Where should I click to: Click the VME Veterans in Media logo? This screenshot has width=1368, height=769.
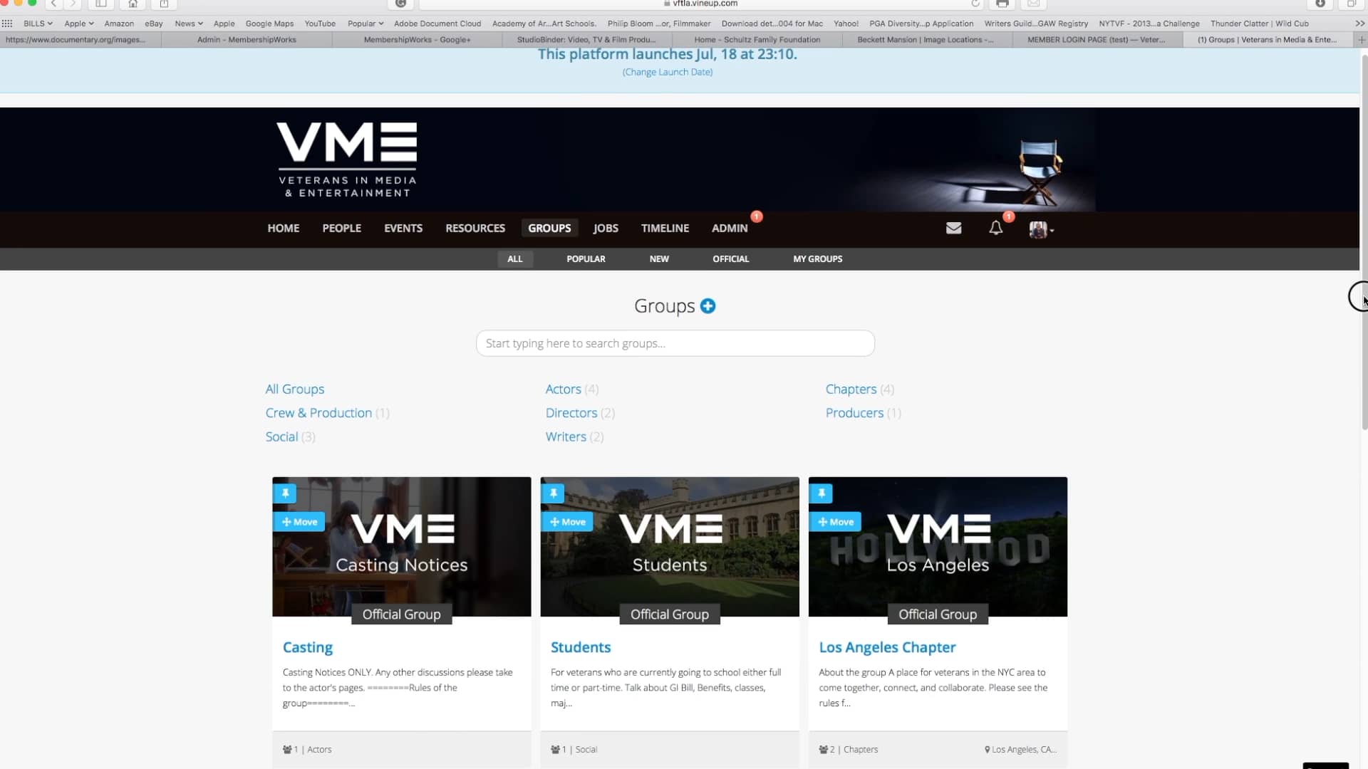click(x=346, y=158)
